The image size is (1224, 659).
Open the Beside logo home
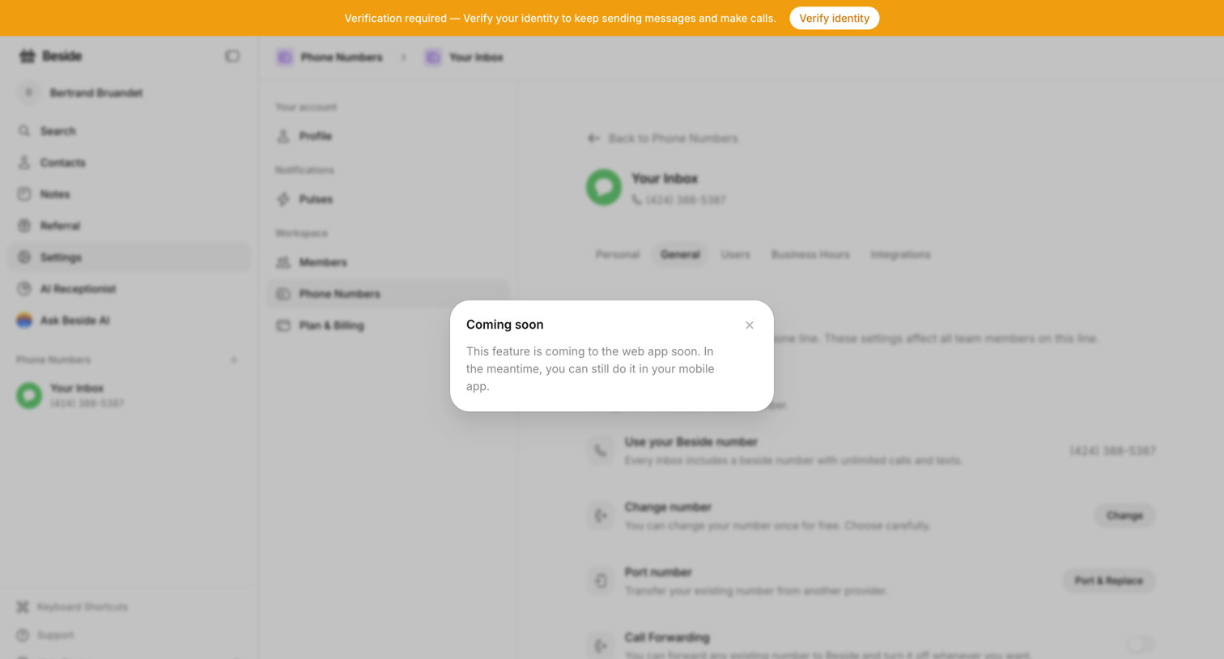(50, 56)
